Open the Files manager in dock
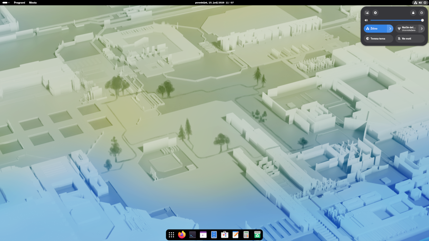 tap(214, 235)
